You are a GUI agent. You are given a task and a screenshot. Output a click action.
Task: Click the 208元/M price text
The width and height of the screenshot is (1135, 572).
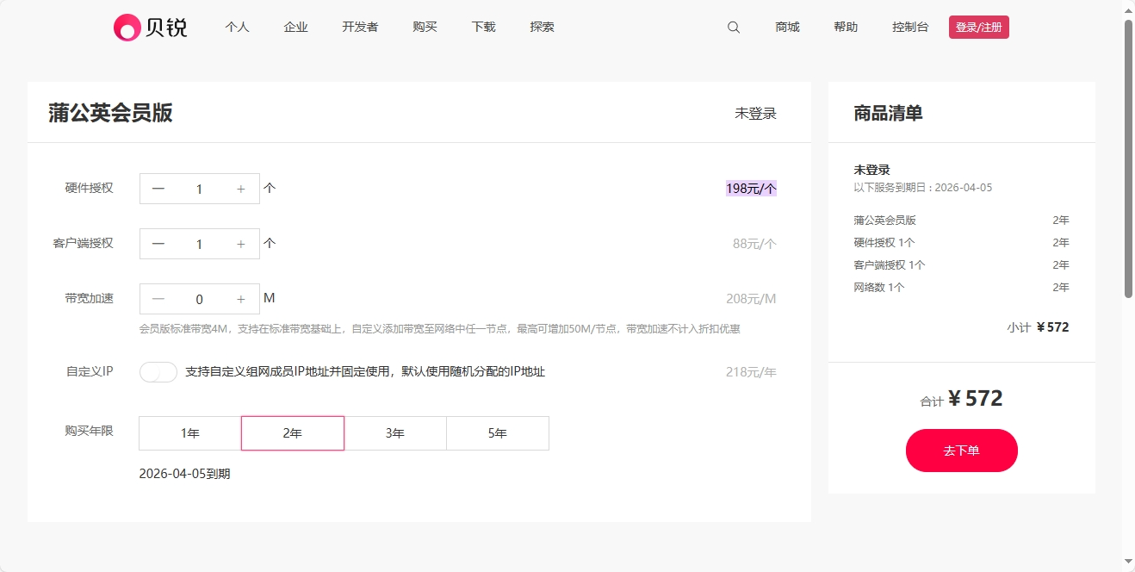(751, 299)
